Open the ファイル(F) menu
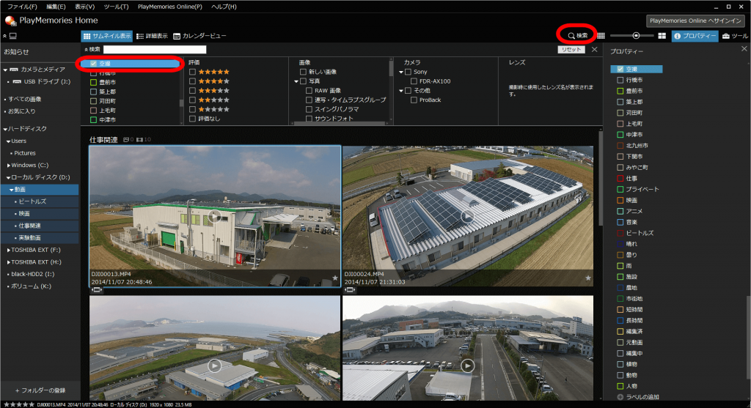751x408 pixels. coord(22,7)
